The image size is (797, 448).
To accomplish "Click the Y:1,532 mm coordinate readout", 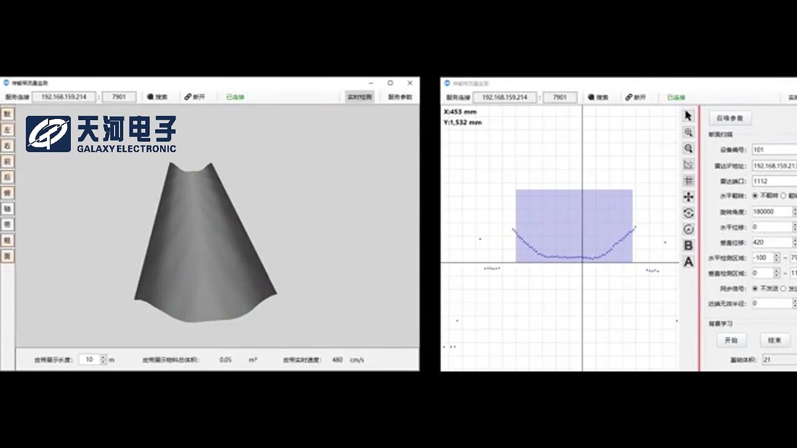I will click(463, 123).
